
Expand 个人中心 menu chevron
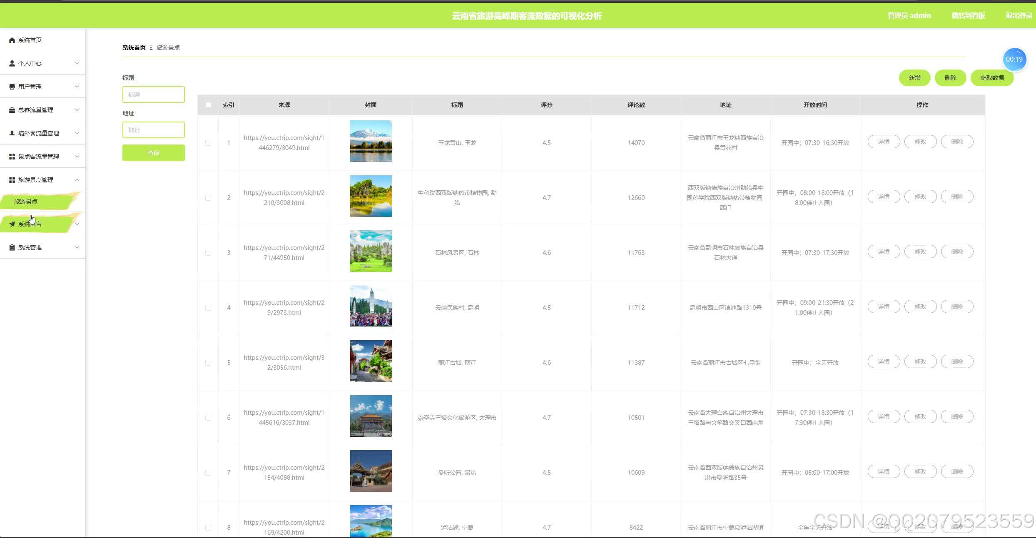click(x=77, y=63)
